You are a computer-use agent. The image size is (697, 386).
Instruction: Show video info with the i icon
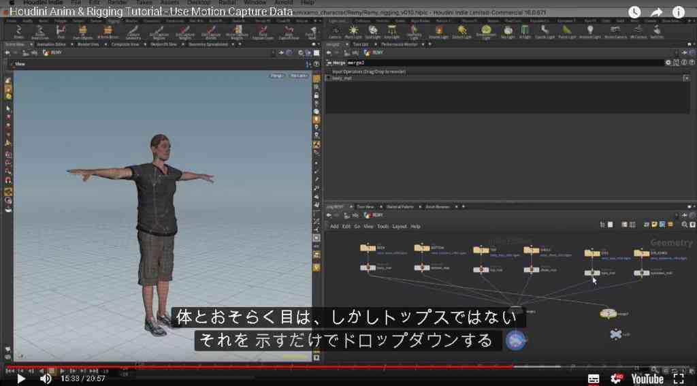tap(679, 12)
